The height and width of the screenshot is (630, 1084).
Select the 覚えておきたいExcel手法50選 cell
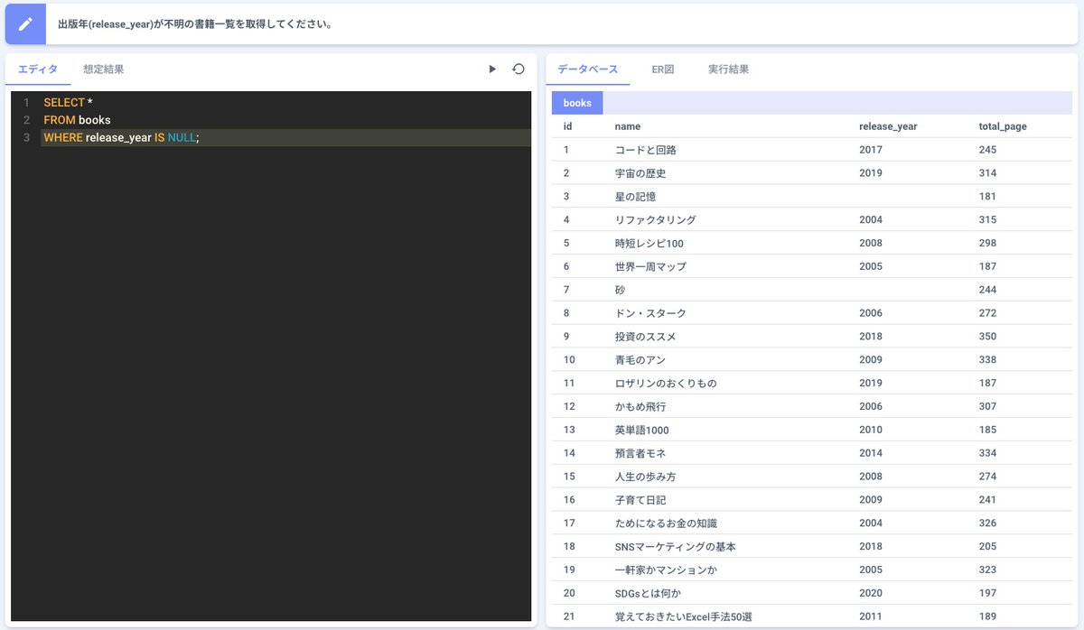pos(684,616)
